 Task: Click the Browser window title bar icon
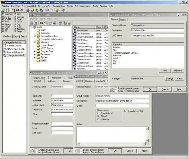click(31, 15)
